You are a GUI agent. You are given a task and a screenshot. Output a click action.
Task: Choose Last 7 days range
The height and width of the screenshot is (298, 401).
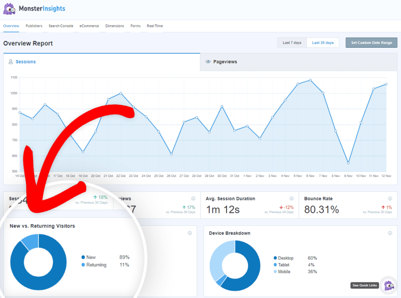pyautogui.click(x=292, y=43)
